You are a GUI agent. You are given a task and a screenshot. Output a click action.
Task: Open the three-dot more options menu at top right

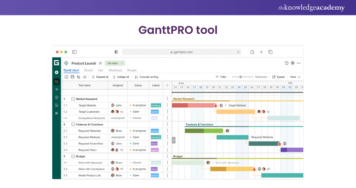click(x=299, y=63)
